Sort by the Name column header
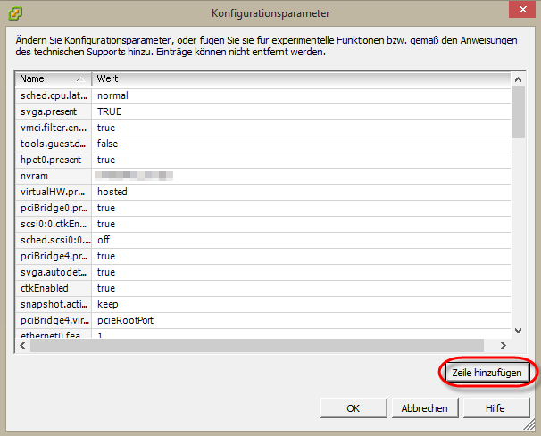 pos(54,78)
